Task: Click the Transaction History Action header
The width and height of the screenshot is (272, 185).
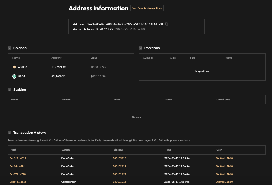Action: click(x=66, y=150)
